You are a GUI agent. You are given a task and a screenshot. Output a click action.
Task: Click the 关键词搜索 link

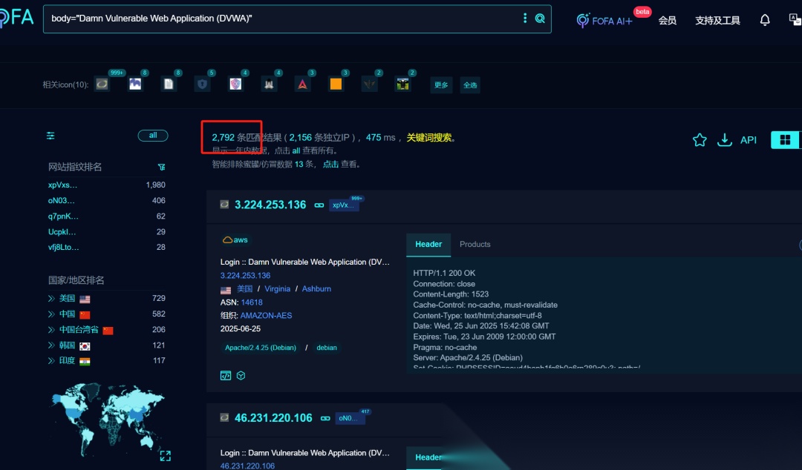click(428, 137)
